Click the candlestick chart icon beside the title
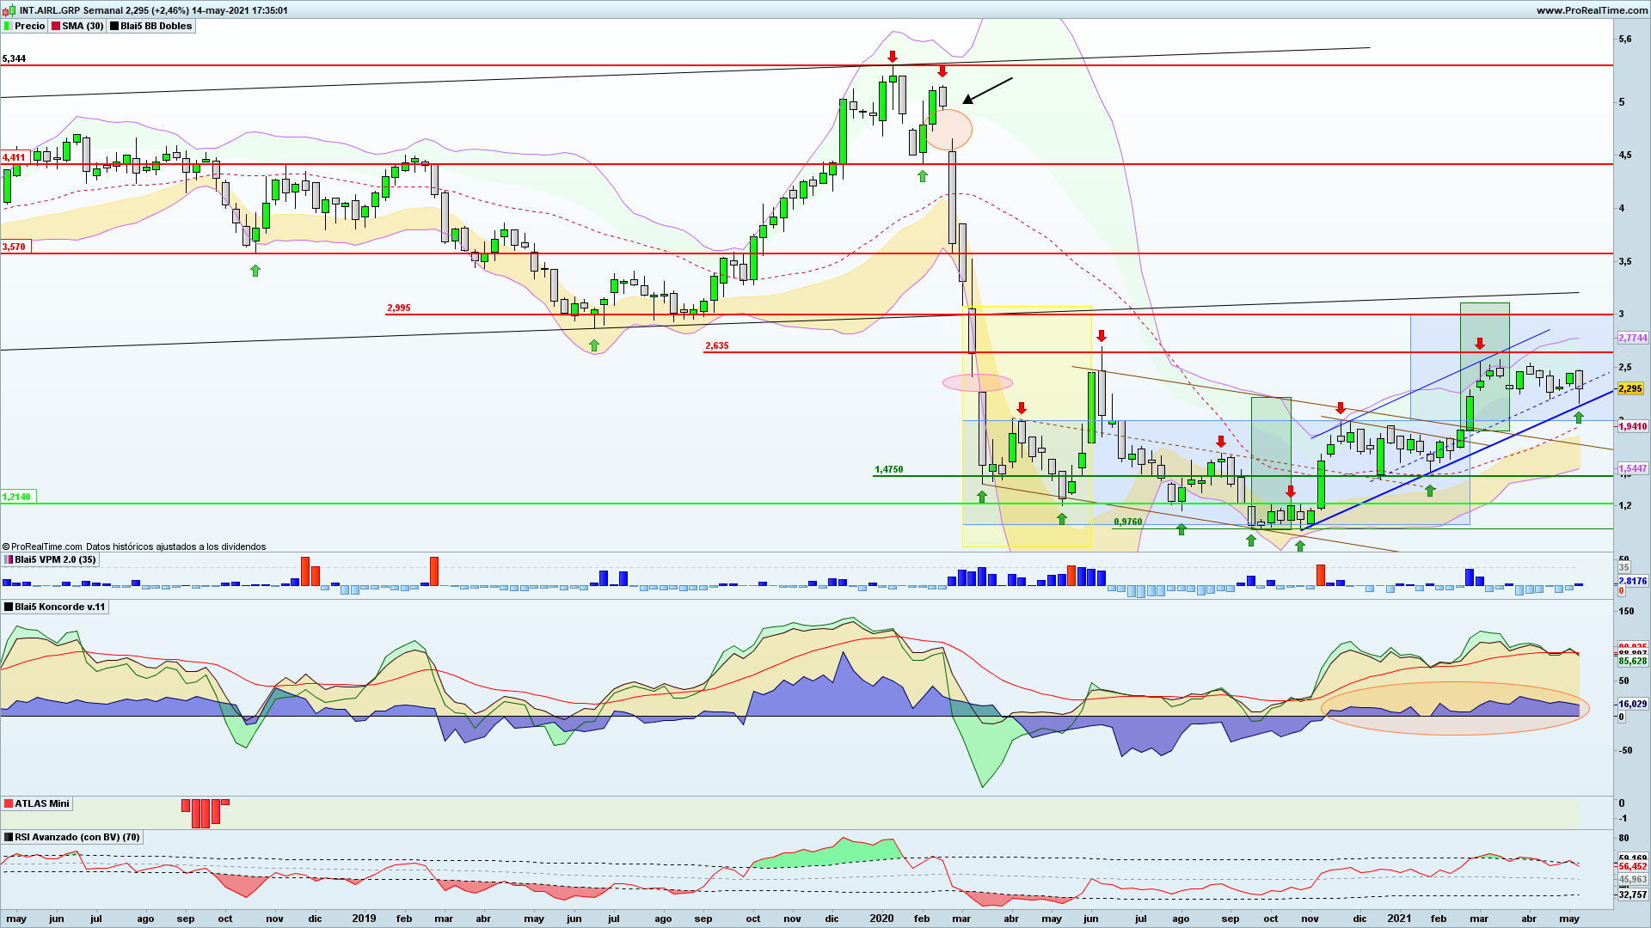The image size is (1651, 928). click(x=9, y=10)
